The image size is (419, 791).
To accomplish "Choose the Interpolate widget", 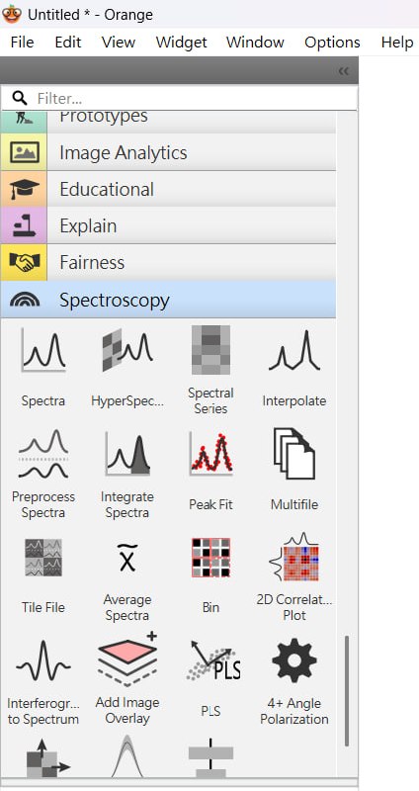I will (294, 367).
